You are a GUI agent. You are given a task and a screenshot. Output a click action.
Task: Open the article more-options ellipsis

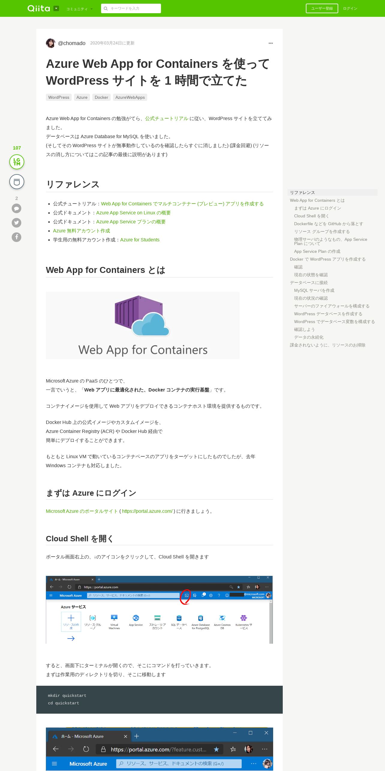271,43
